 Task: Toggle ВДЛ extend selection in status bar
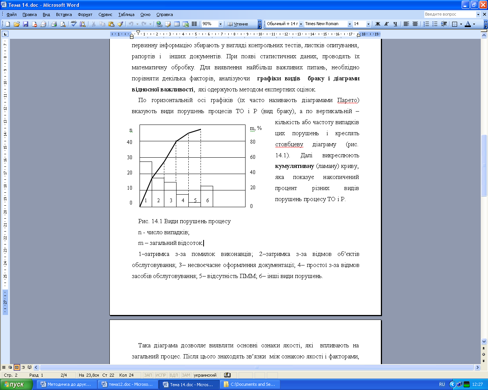click(x=173, y=375)
